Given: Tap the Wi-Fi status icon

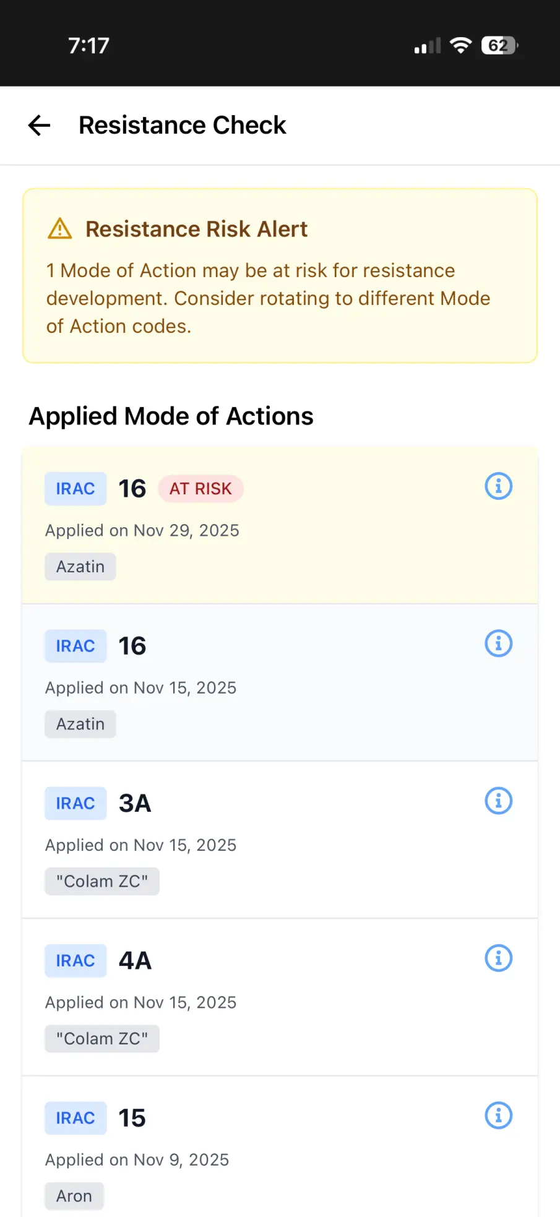Looking at the screenshot, I should coord(460,45).
